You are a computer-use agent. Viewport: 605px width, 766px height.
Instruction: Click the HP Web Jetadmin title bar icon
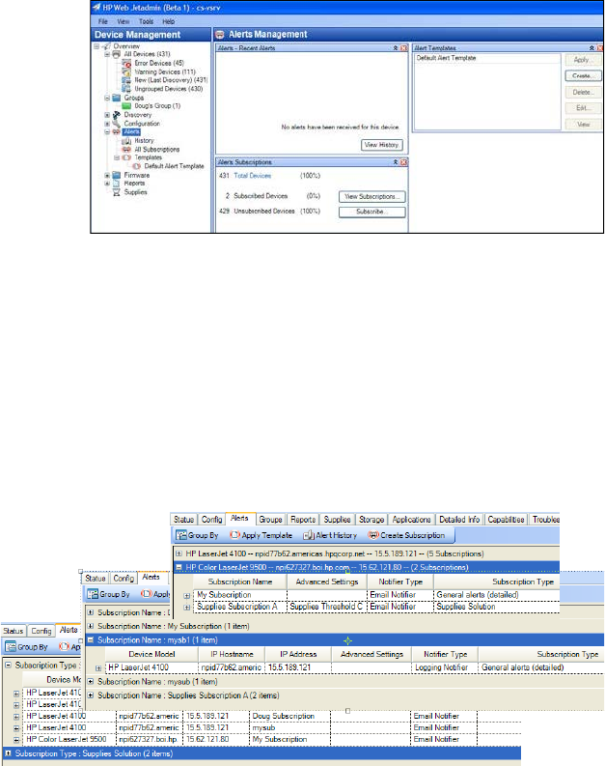96,8
